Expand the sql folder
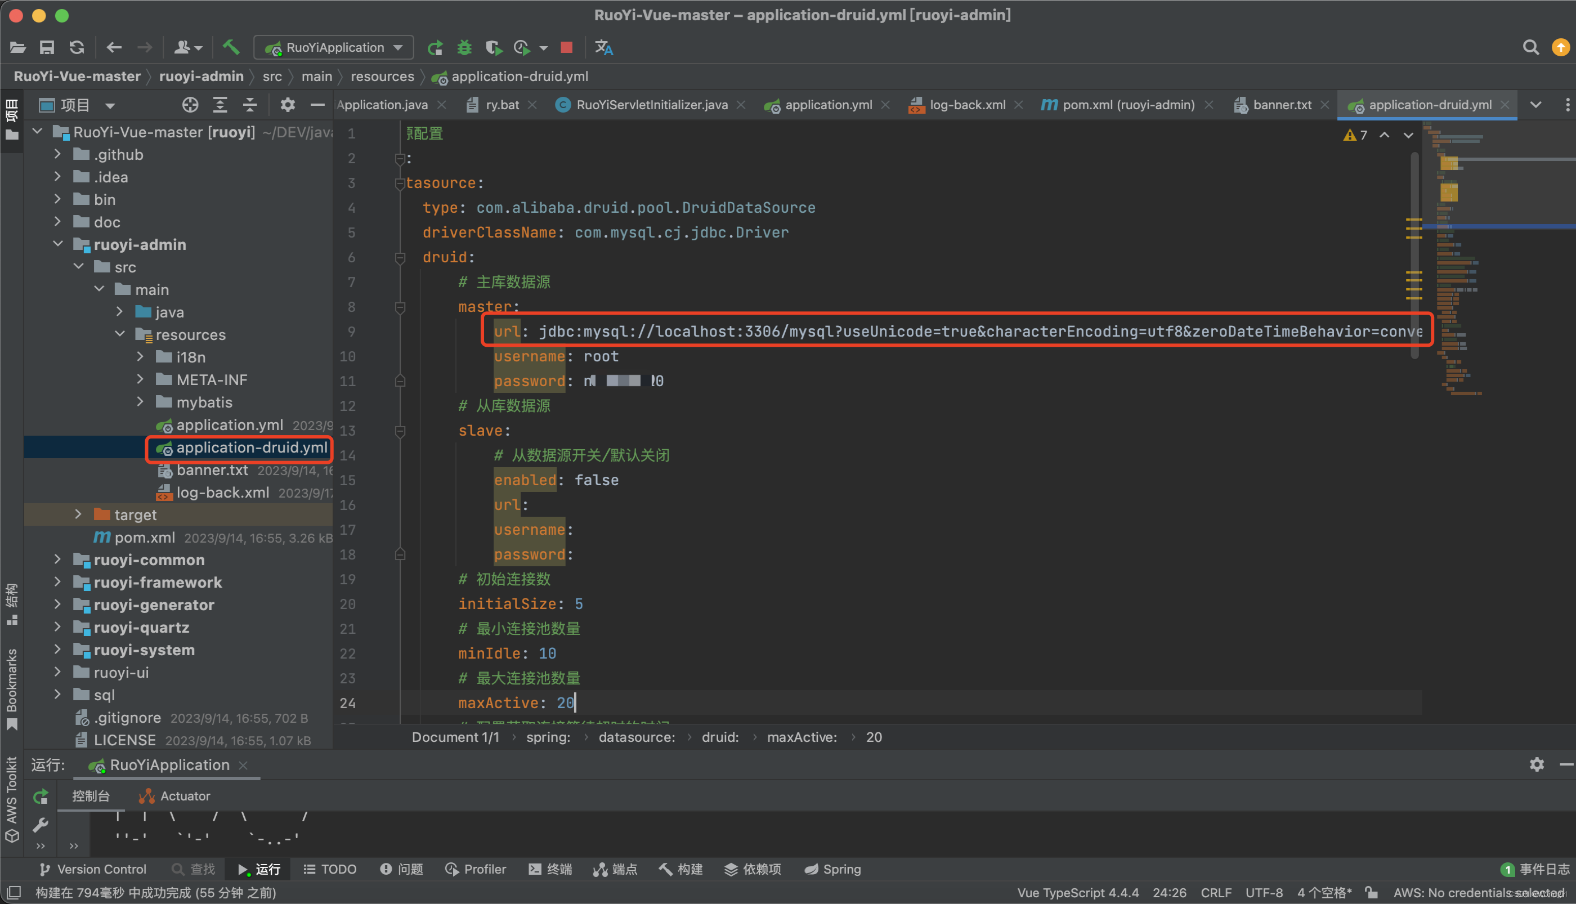1576x904 pixels. click(x=57, y=694)
